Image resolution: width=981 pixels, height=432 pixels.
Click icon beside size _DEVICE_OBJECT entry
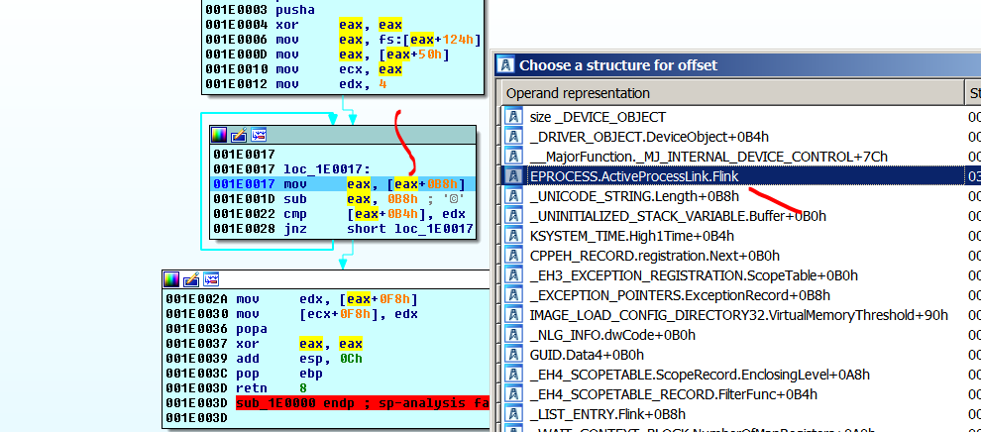[x=513, y=117]
